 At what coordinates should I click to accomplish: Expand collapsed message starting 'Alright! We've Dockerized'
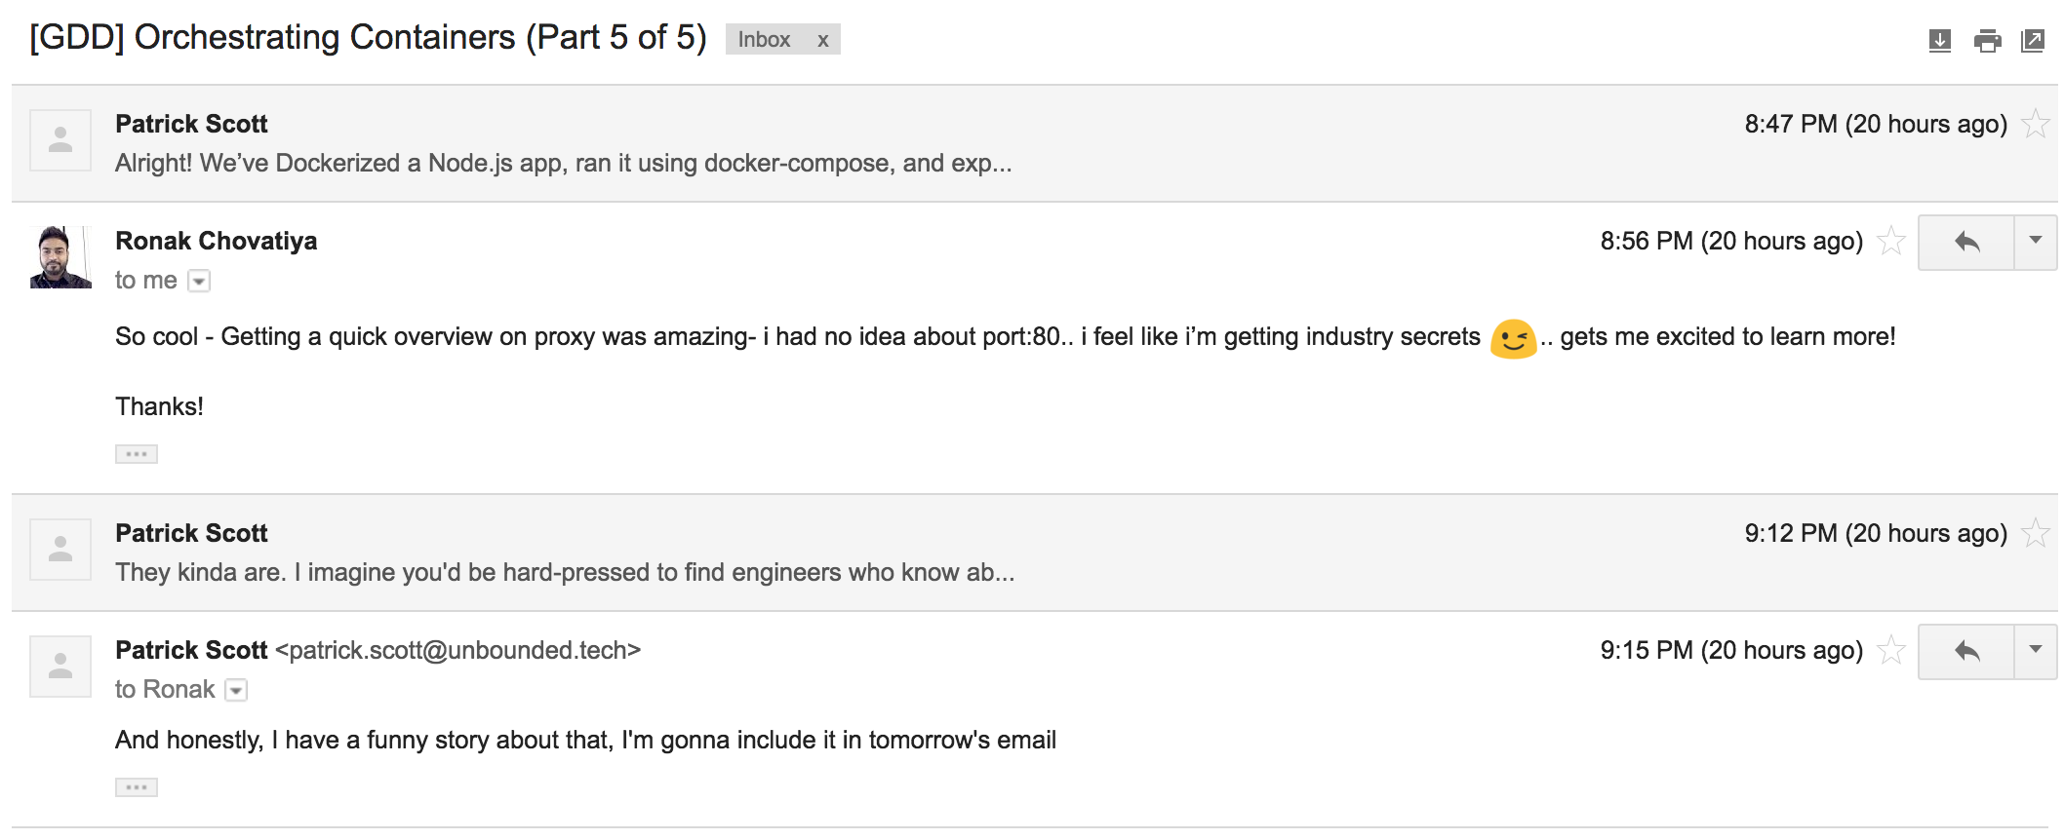(1034, 143)
